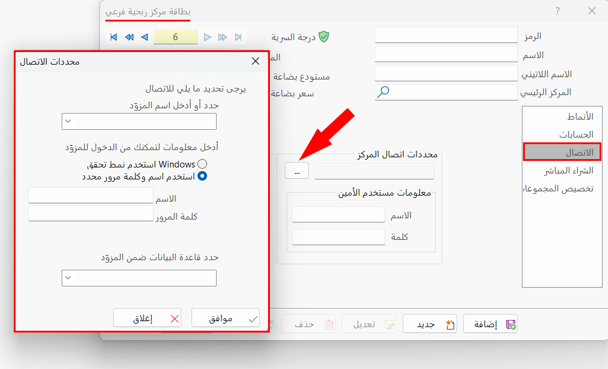Jump to the first record navigation arrow
The image size is (608, 369).
point(113,36)
